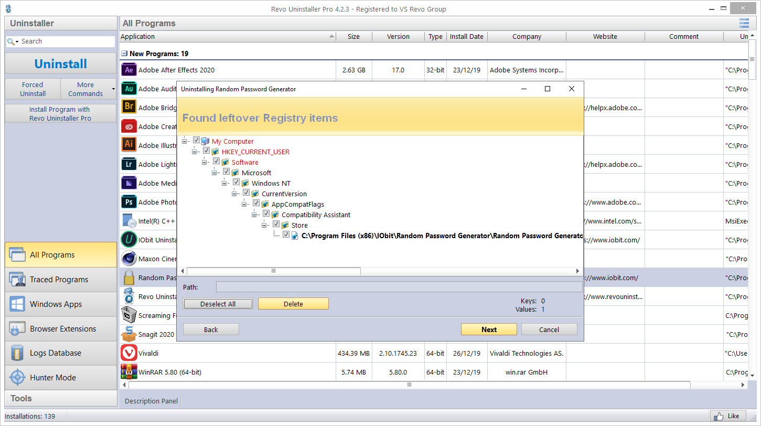Click the big Uninstall button
Viewport: 761px width, 426px height.
pos(61,63)
